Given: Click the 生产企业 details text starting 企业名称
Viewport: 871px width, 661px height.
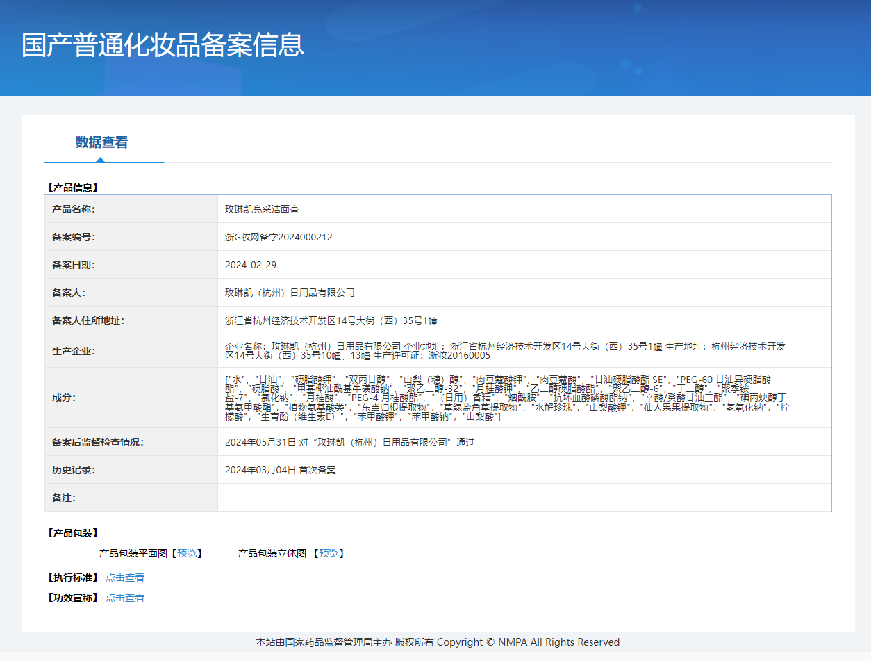Looking at the screenshot, I should coord(506,351).
